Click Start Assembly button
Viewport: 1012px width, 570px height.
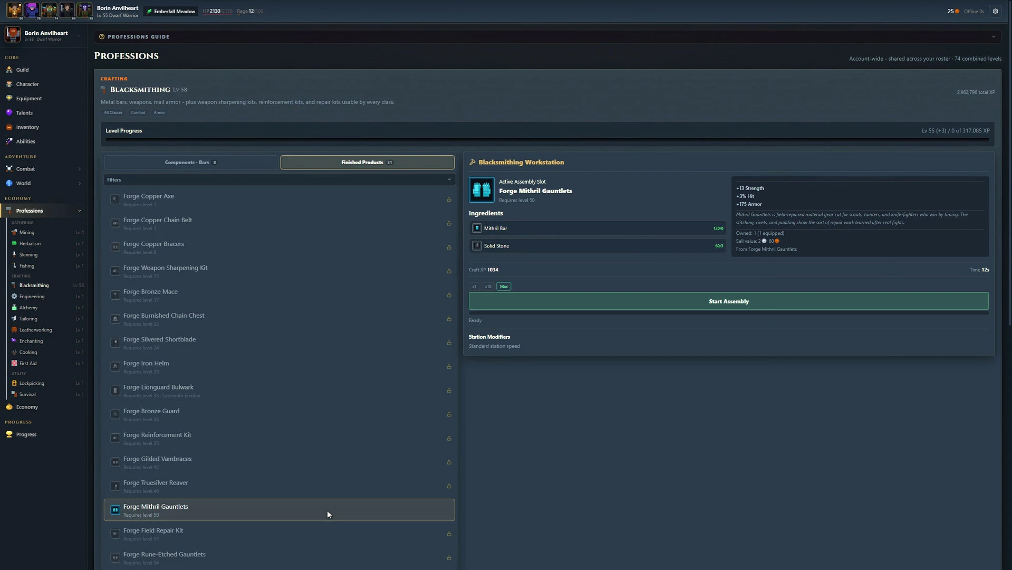point(728,301)
